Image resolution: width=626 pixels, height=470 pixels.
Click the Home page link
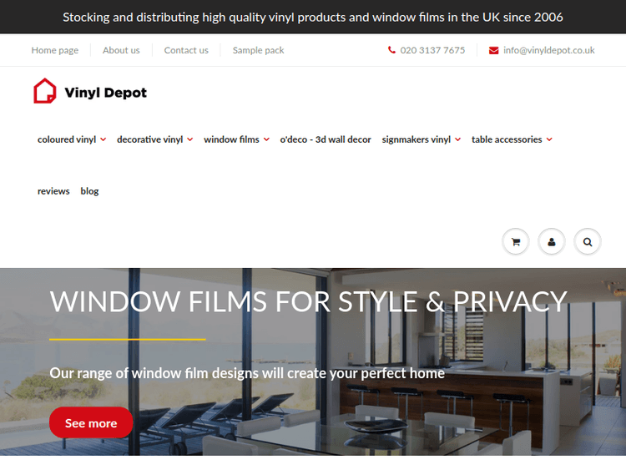55,50
